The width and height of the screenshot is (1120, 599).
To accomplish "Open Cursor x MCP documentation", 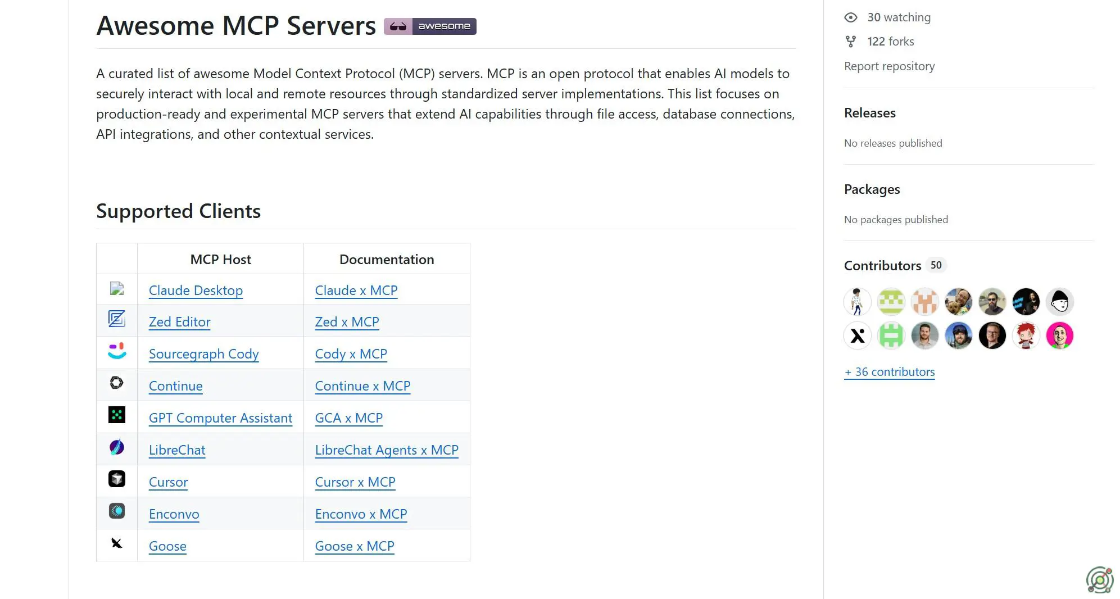I will (x=355, y=482).
